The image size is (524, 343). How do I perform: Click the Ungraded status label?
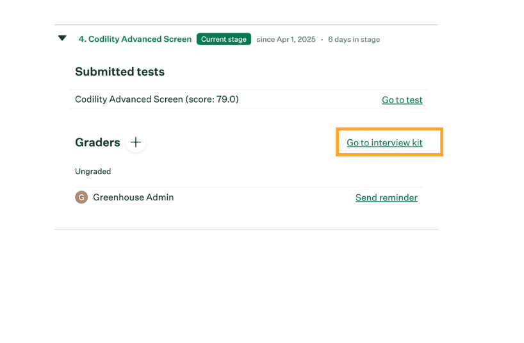pyautogui.click(x=93, y=172)
